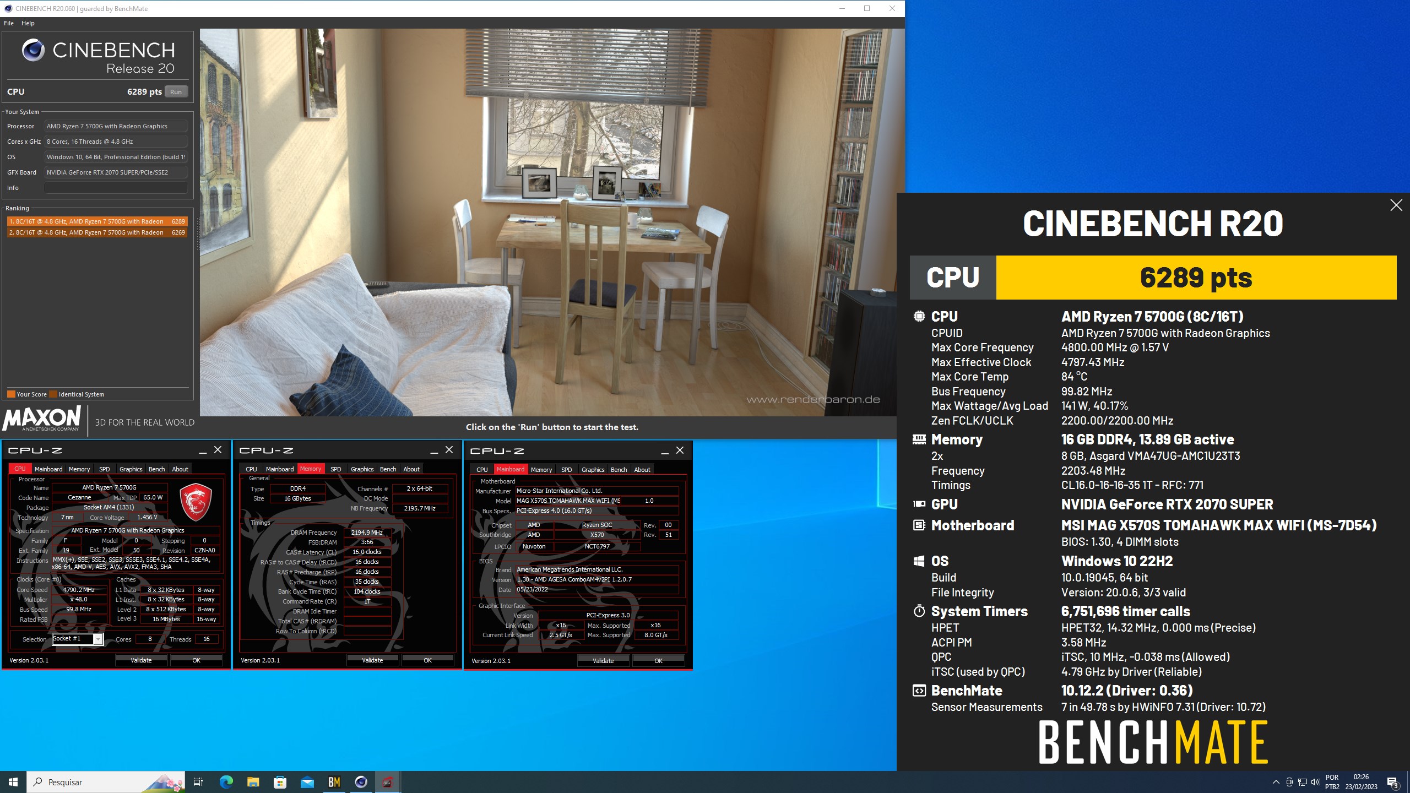The width and height of the screenshot is (1410, 793).
Task: Close the BenchMate result panel
Action: [1396, 205]
